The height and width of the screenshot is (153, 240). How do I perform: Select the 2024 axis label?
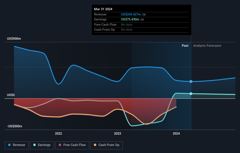[176, 134]
